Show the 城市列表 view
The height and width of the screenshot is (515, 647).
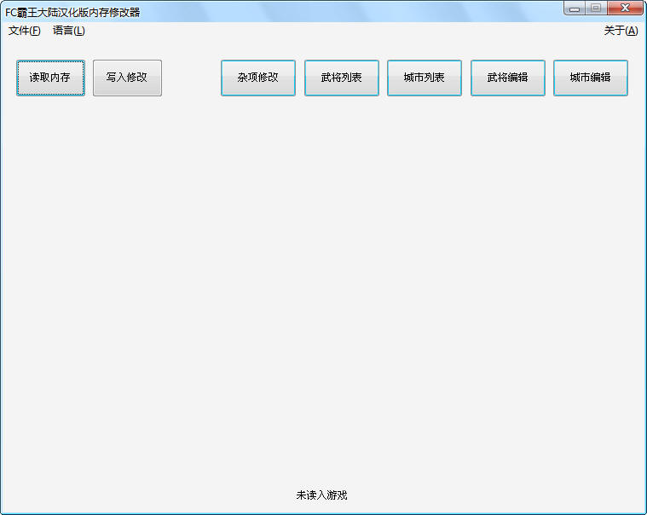[424, 78]
